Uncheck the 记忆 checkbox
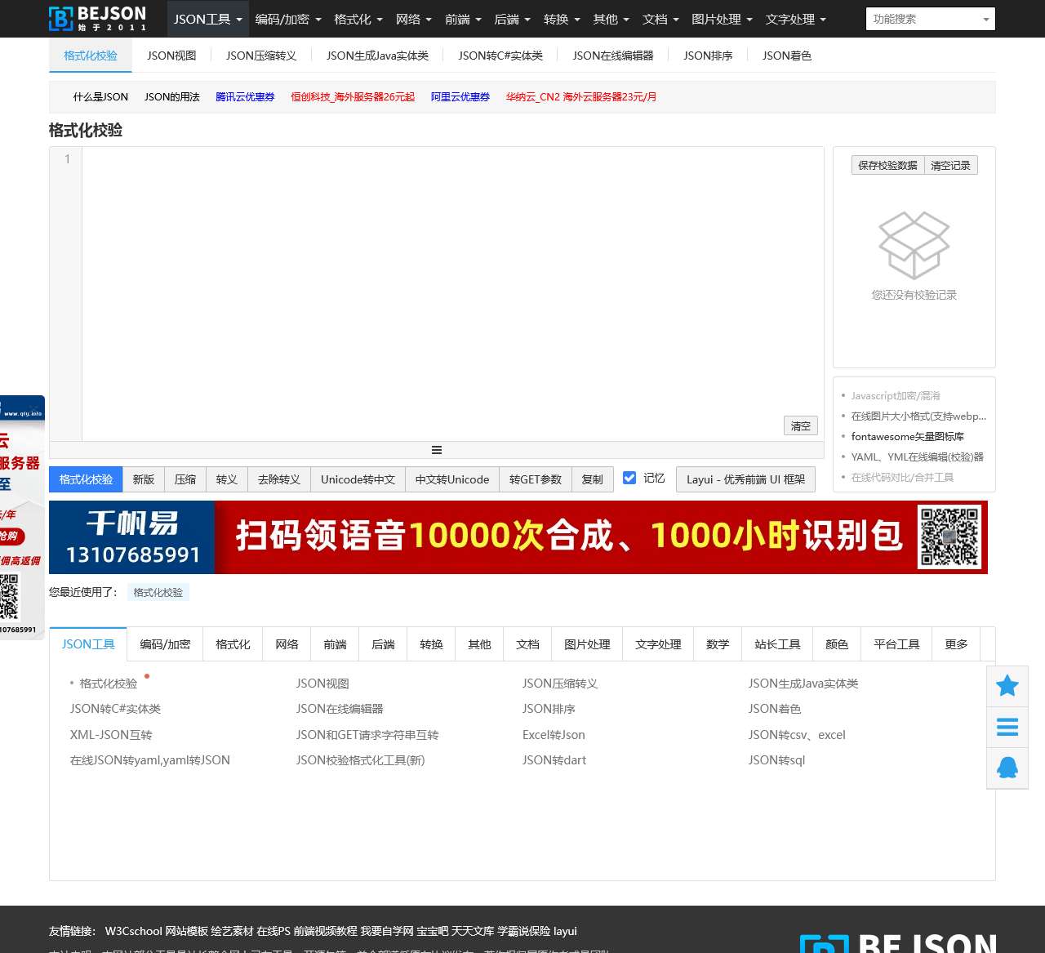Screen dimensions: 1045x953 click(629, 478)
